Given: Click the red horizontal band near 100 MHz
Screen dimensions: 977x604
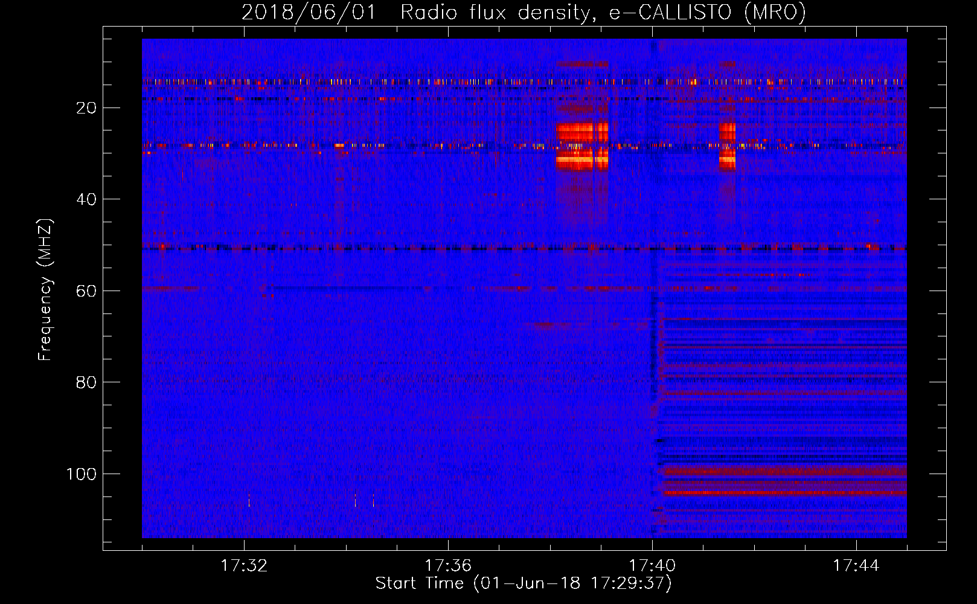Looking at the screenshot, I should tap(784, 472).
